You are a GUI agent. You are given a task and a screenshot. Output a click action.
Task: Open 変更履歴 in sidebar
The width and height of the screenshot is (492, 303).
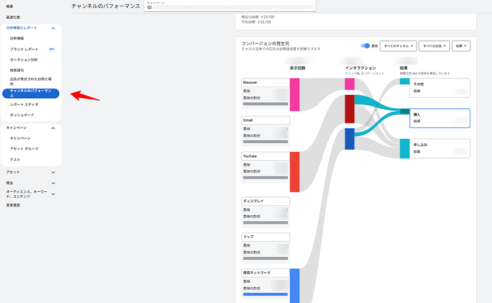(14, 205)
